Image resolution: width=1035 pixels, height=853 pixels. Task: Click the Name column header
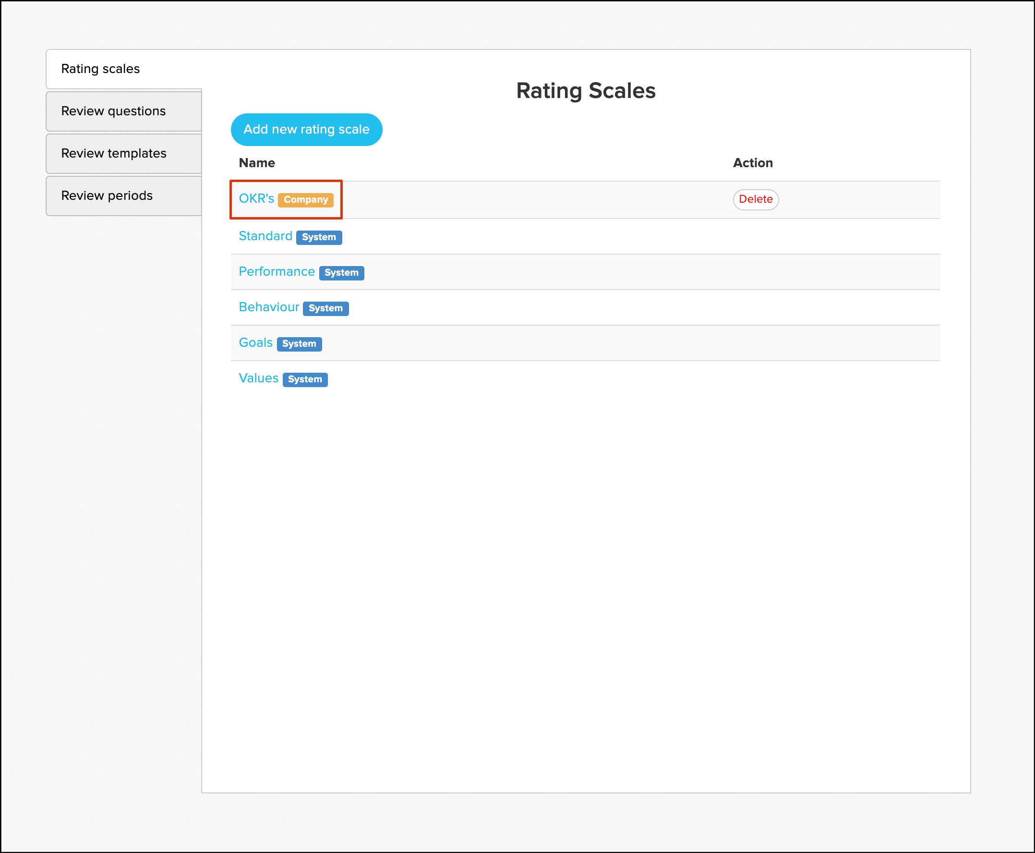[x=256, y=163]
